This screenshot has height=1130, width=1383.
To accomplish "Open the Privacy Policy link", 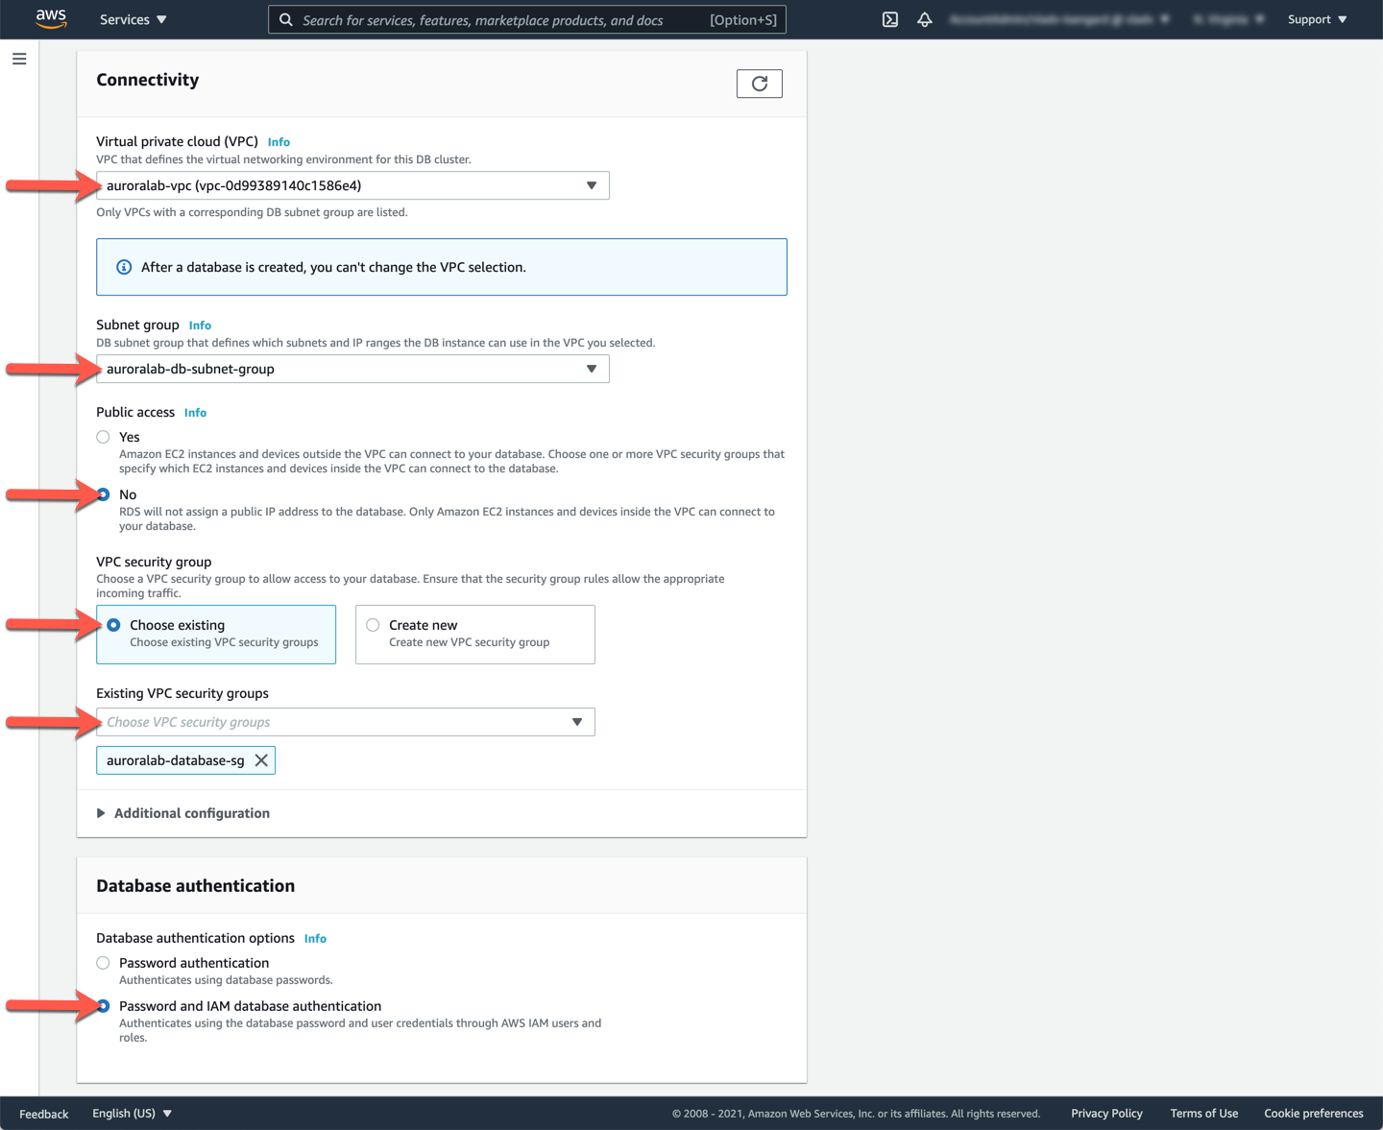I will click(1106, 1114).
